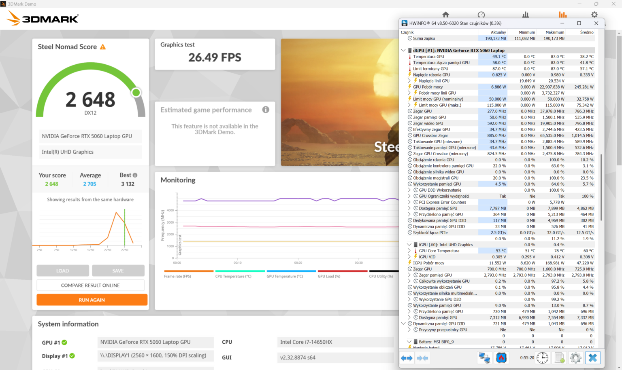This screenshot has width=622, height=370.
Task: Click HWiNFO app icon in its title bar
Action: tap(404, 23)
